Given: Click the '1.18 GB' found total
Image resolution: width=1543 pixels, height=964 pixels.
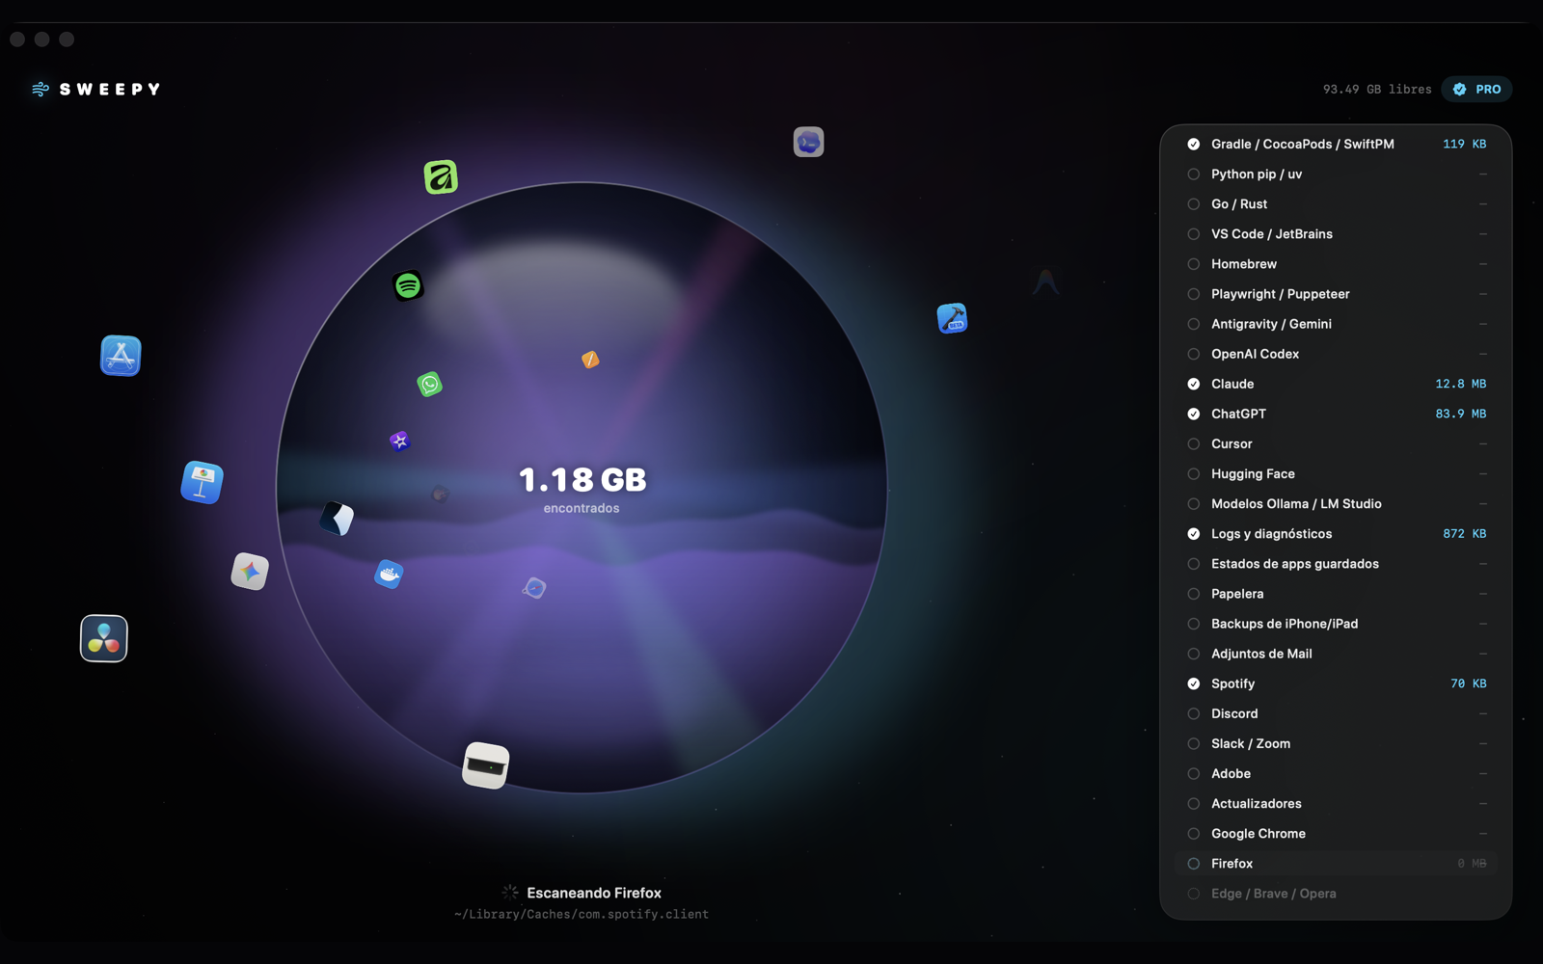Looking at the screenshot, I should point(582,479).
